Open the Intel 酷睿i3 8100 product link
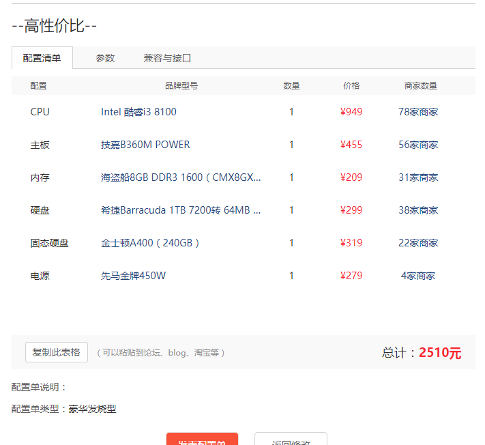The height and width of the screenshot is (445, 485). click(x=138, y=112)
